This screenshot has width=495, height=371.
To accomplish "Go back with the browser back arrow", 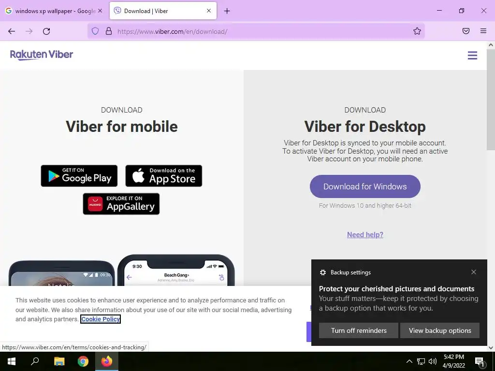I will pyautogui.click(x=12, y=31).
